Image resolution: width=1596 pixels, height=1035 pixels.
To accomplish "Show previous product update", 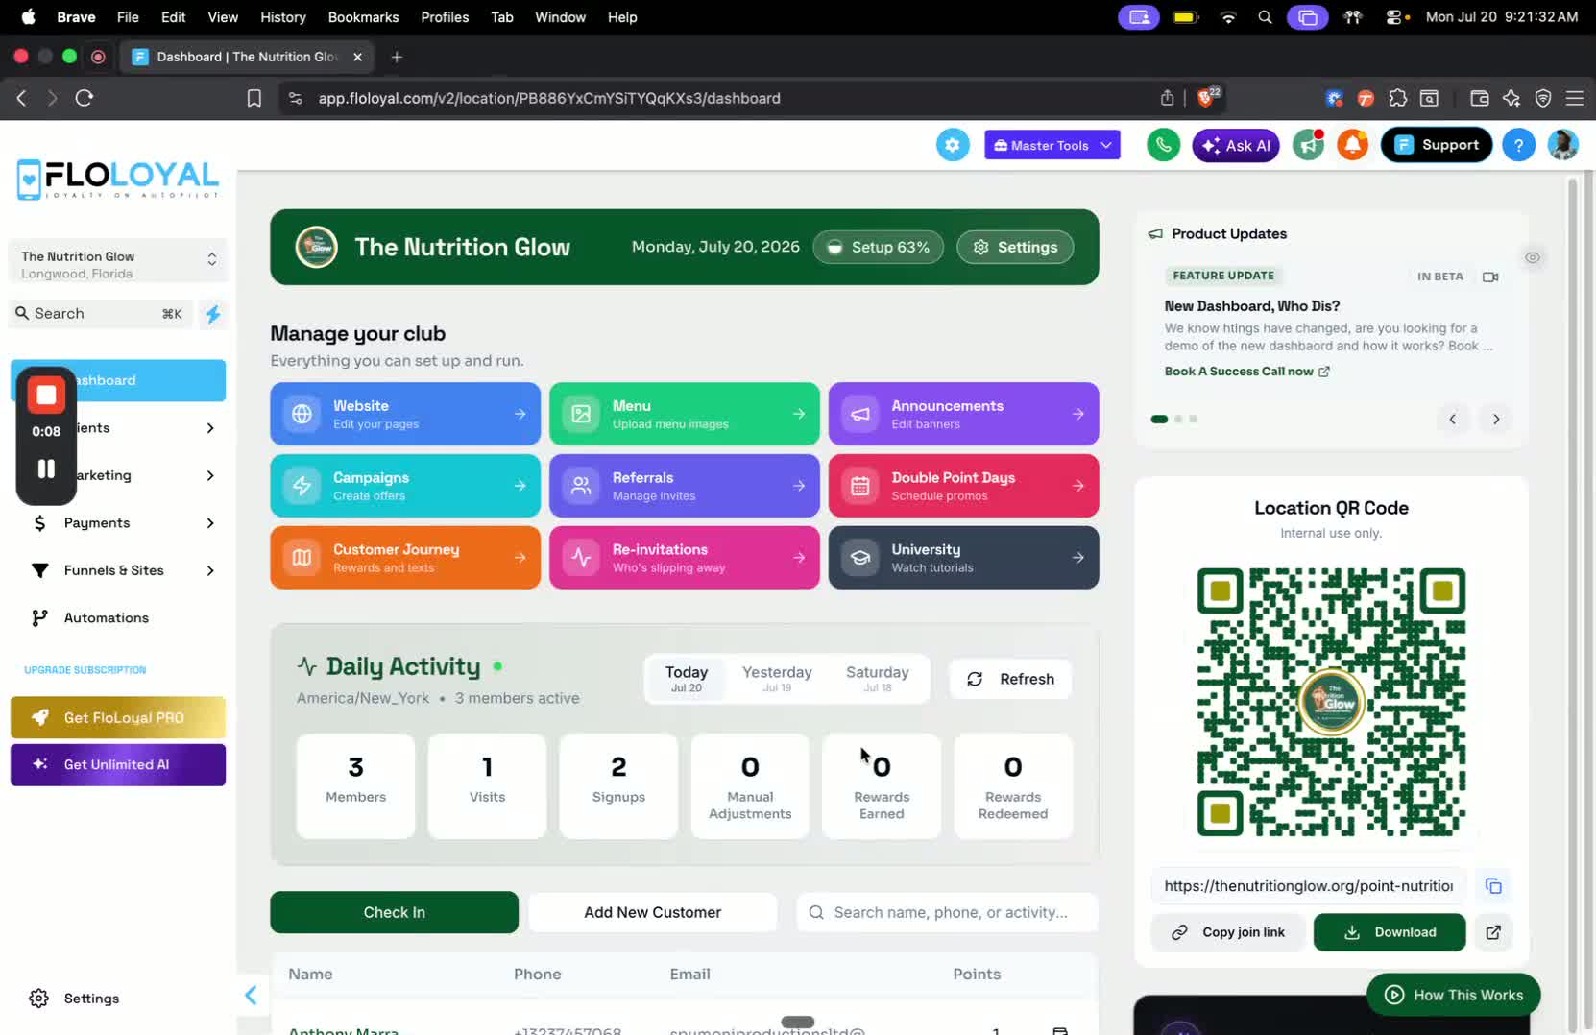I will click(1453, 420).
